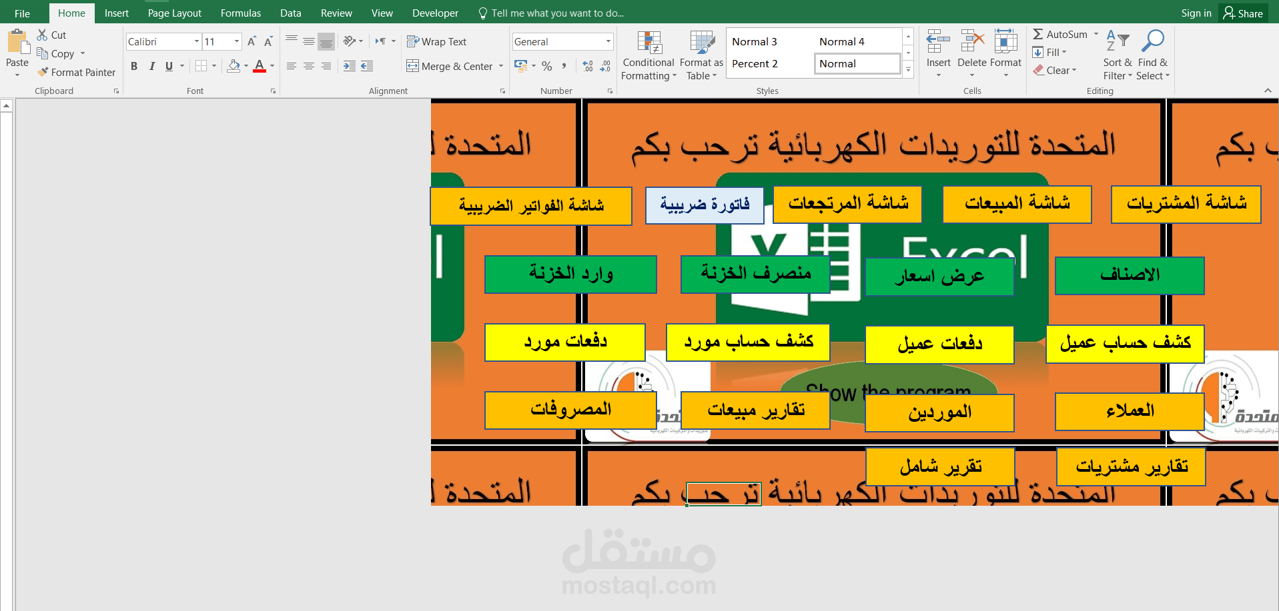Click the Share button
The image size is (1279, 611).
pos(1244,13)
